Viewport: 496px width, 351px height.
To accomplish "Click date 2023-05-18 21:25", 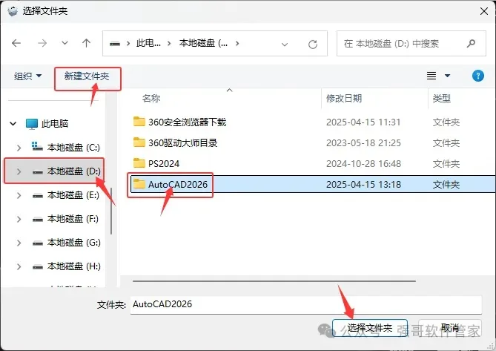I will pyautogui.click(x=363, y=143).
